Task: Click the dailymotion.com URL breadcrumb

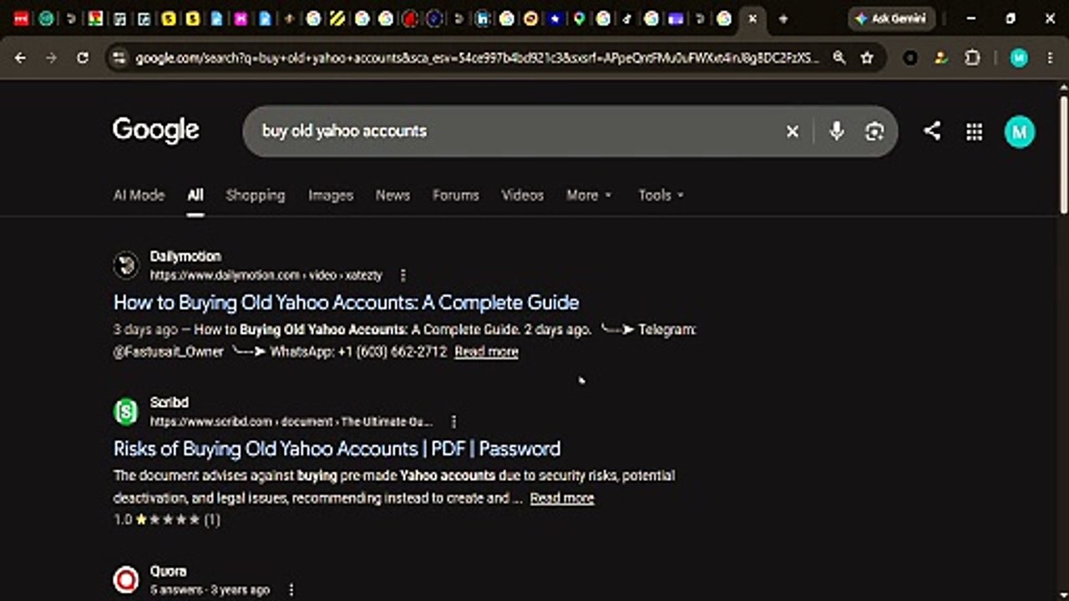Action: point(266,275)
